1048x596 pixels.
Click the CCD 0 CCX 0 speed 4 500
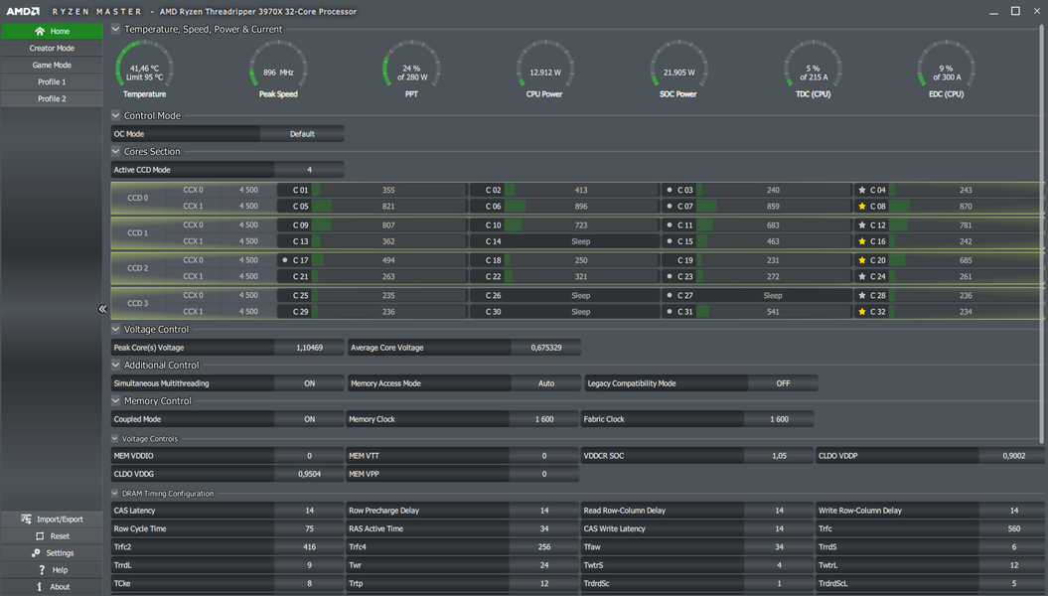(x=248, y=190)
